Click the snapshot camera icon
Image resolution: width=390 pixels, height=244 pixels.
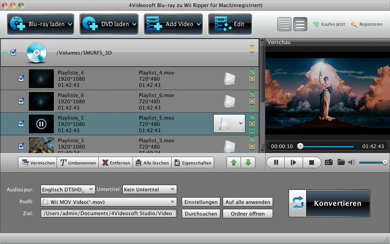click(x=329, y=162)
